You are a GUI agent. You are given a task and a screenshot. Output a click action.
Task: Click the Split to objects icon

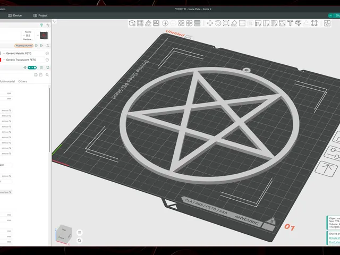pos(181,23)
